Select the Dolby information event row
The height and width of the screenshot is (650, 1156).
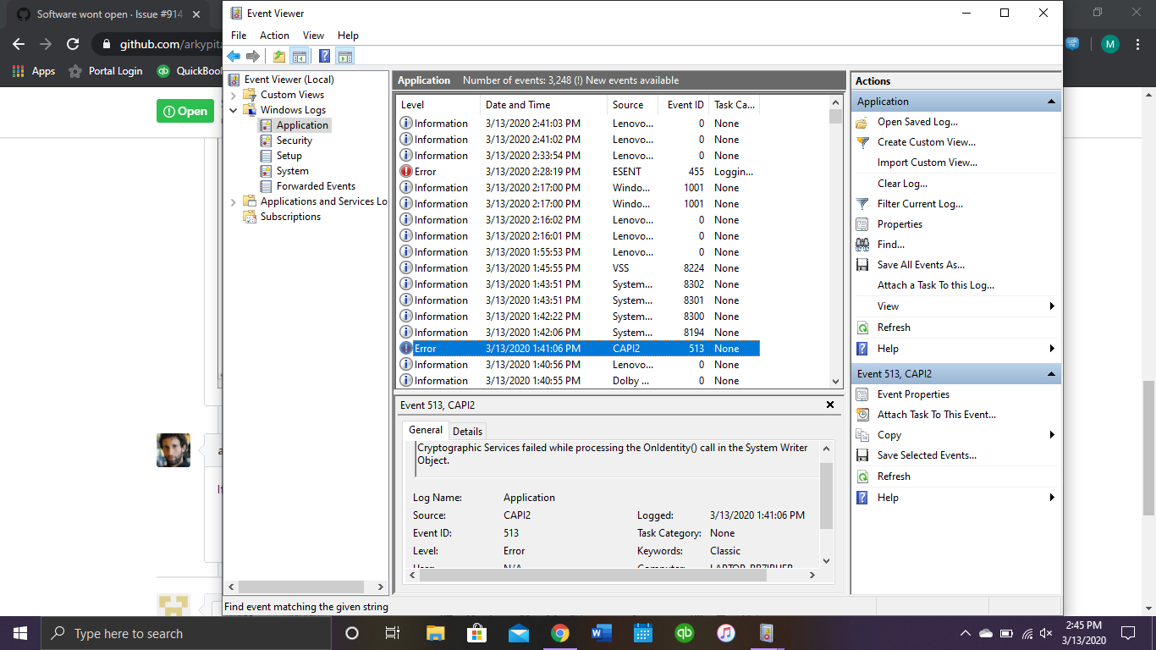tap(578, 381)
